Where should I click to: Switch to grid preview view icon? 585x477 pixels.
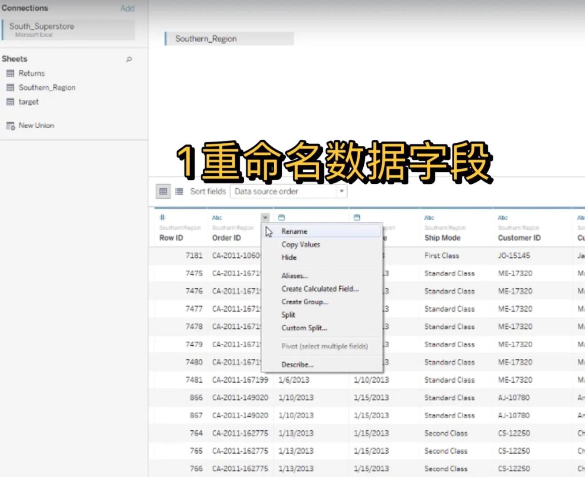163,191
